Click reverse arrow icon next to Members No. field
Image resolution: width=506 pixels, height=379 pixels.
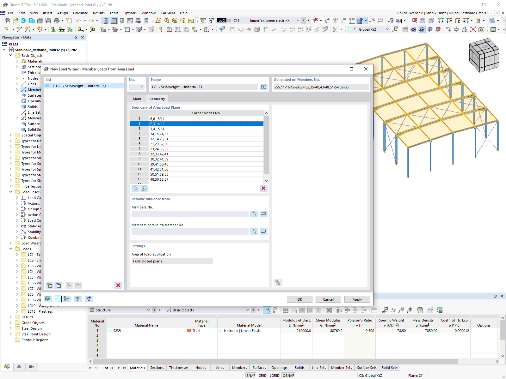pos(263,214)
